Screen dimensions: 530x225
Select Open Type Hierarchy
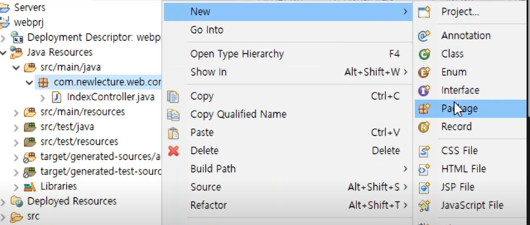coord(288,54)
